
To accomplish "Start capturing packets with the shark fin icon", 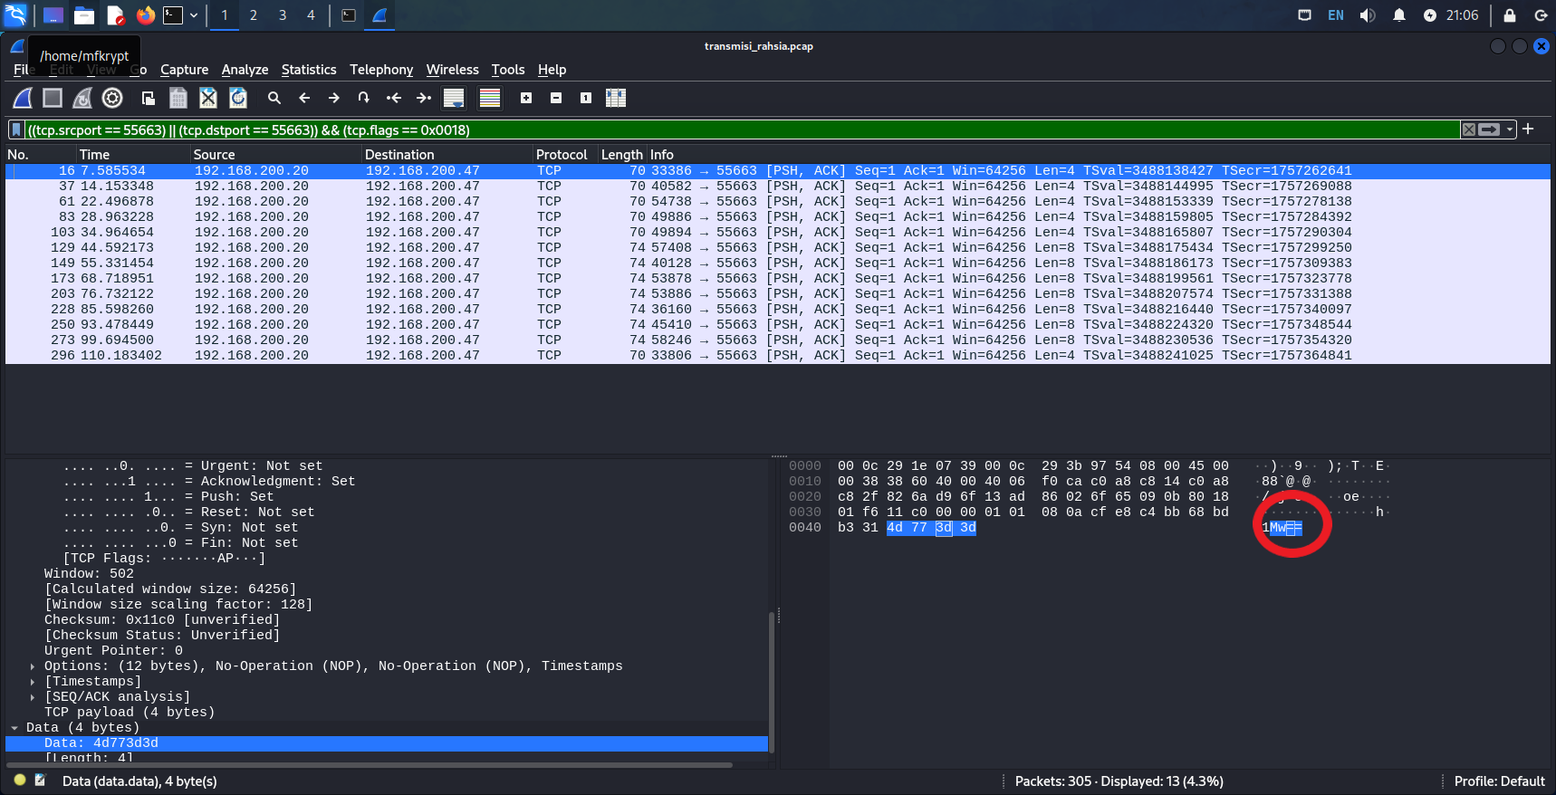I will pos(23,98).
